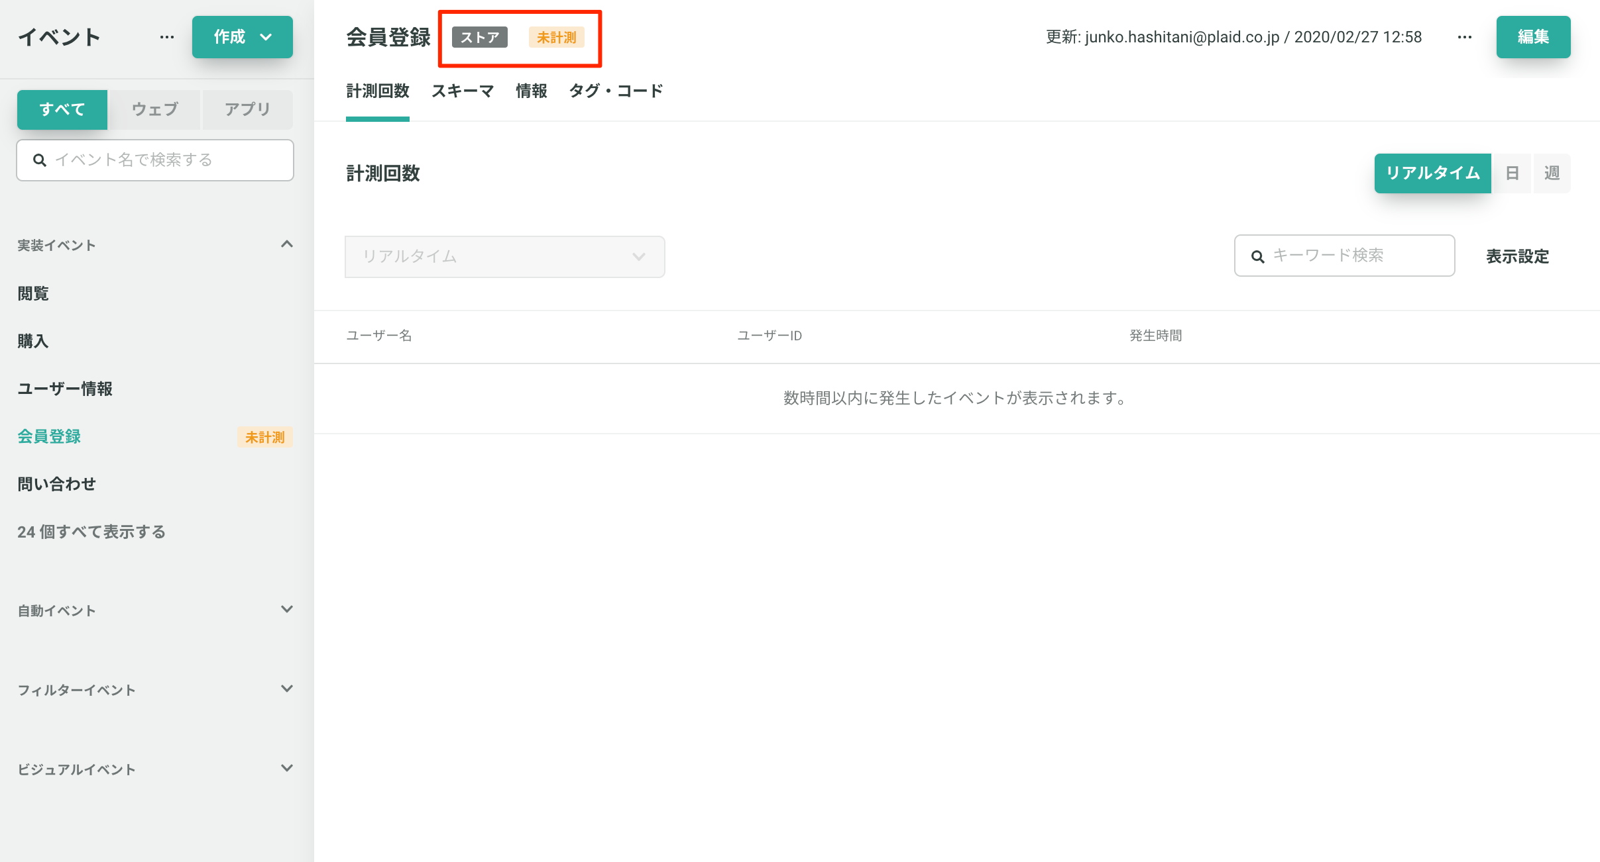The width and height of the screenshot is (1600, 862).
Task: Click the 未計測 label beside sidebar 会員登録
Action: click(265, 437)
